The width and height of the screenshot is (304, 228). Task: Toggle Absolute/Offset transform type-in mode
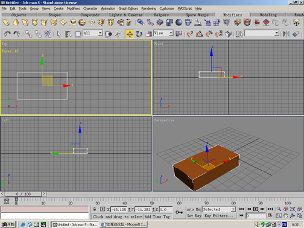click(103, 209)
